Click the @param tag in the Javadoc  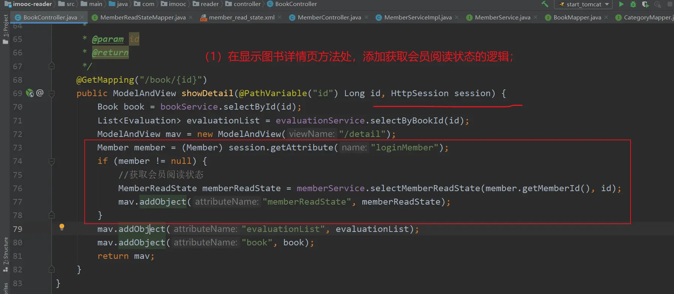pos(108,39)
